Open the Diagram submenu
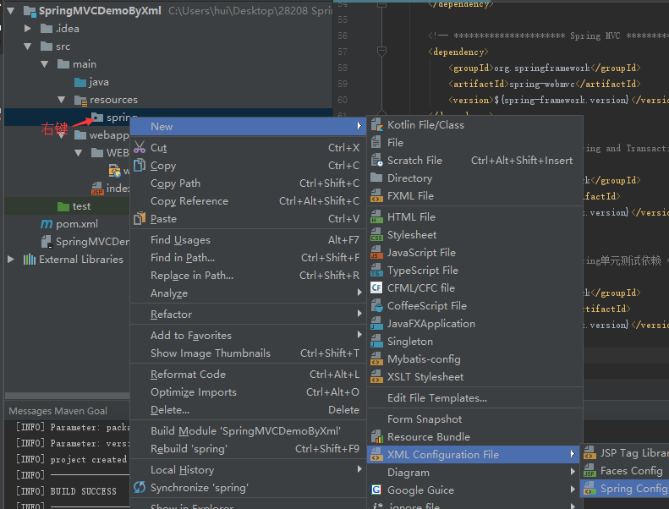The height and width of the screenshot is (509, 669). click(x=474, y=473)
